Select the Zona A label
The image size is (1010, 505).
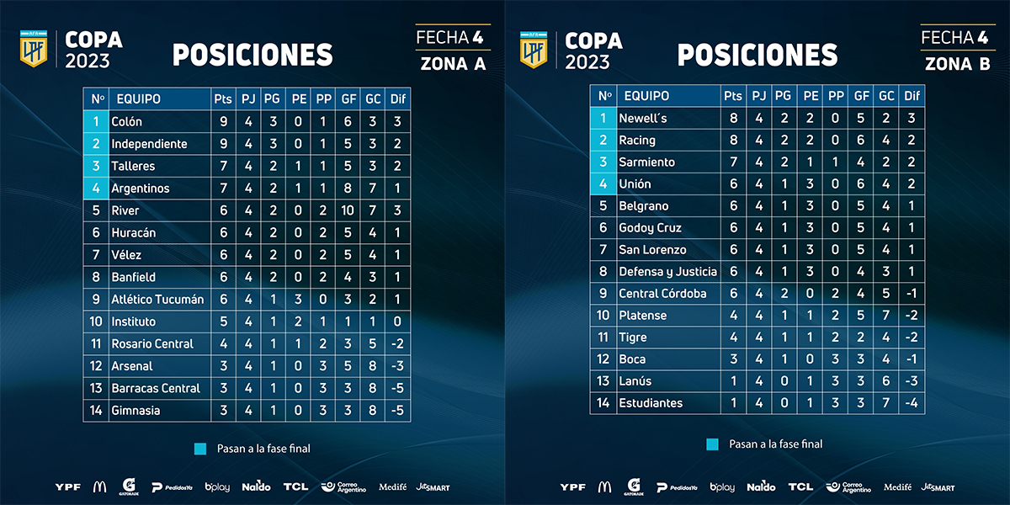(454, 64)
